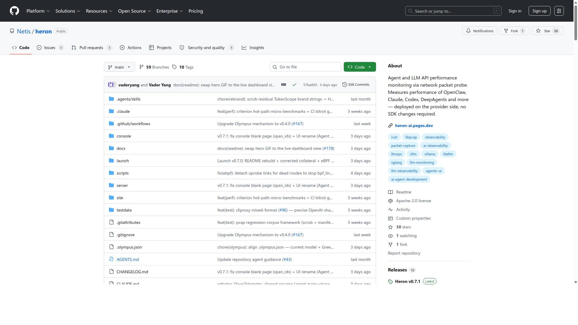578x325 pixels.
Task: Click the tag icon next to 10 Tags
Action: [175, 67]
